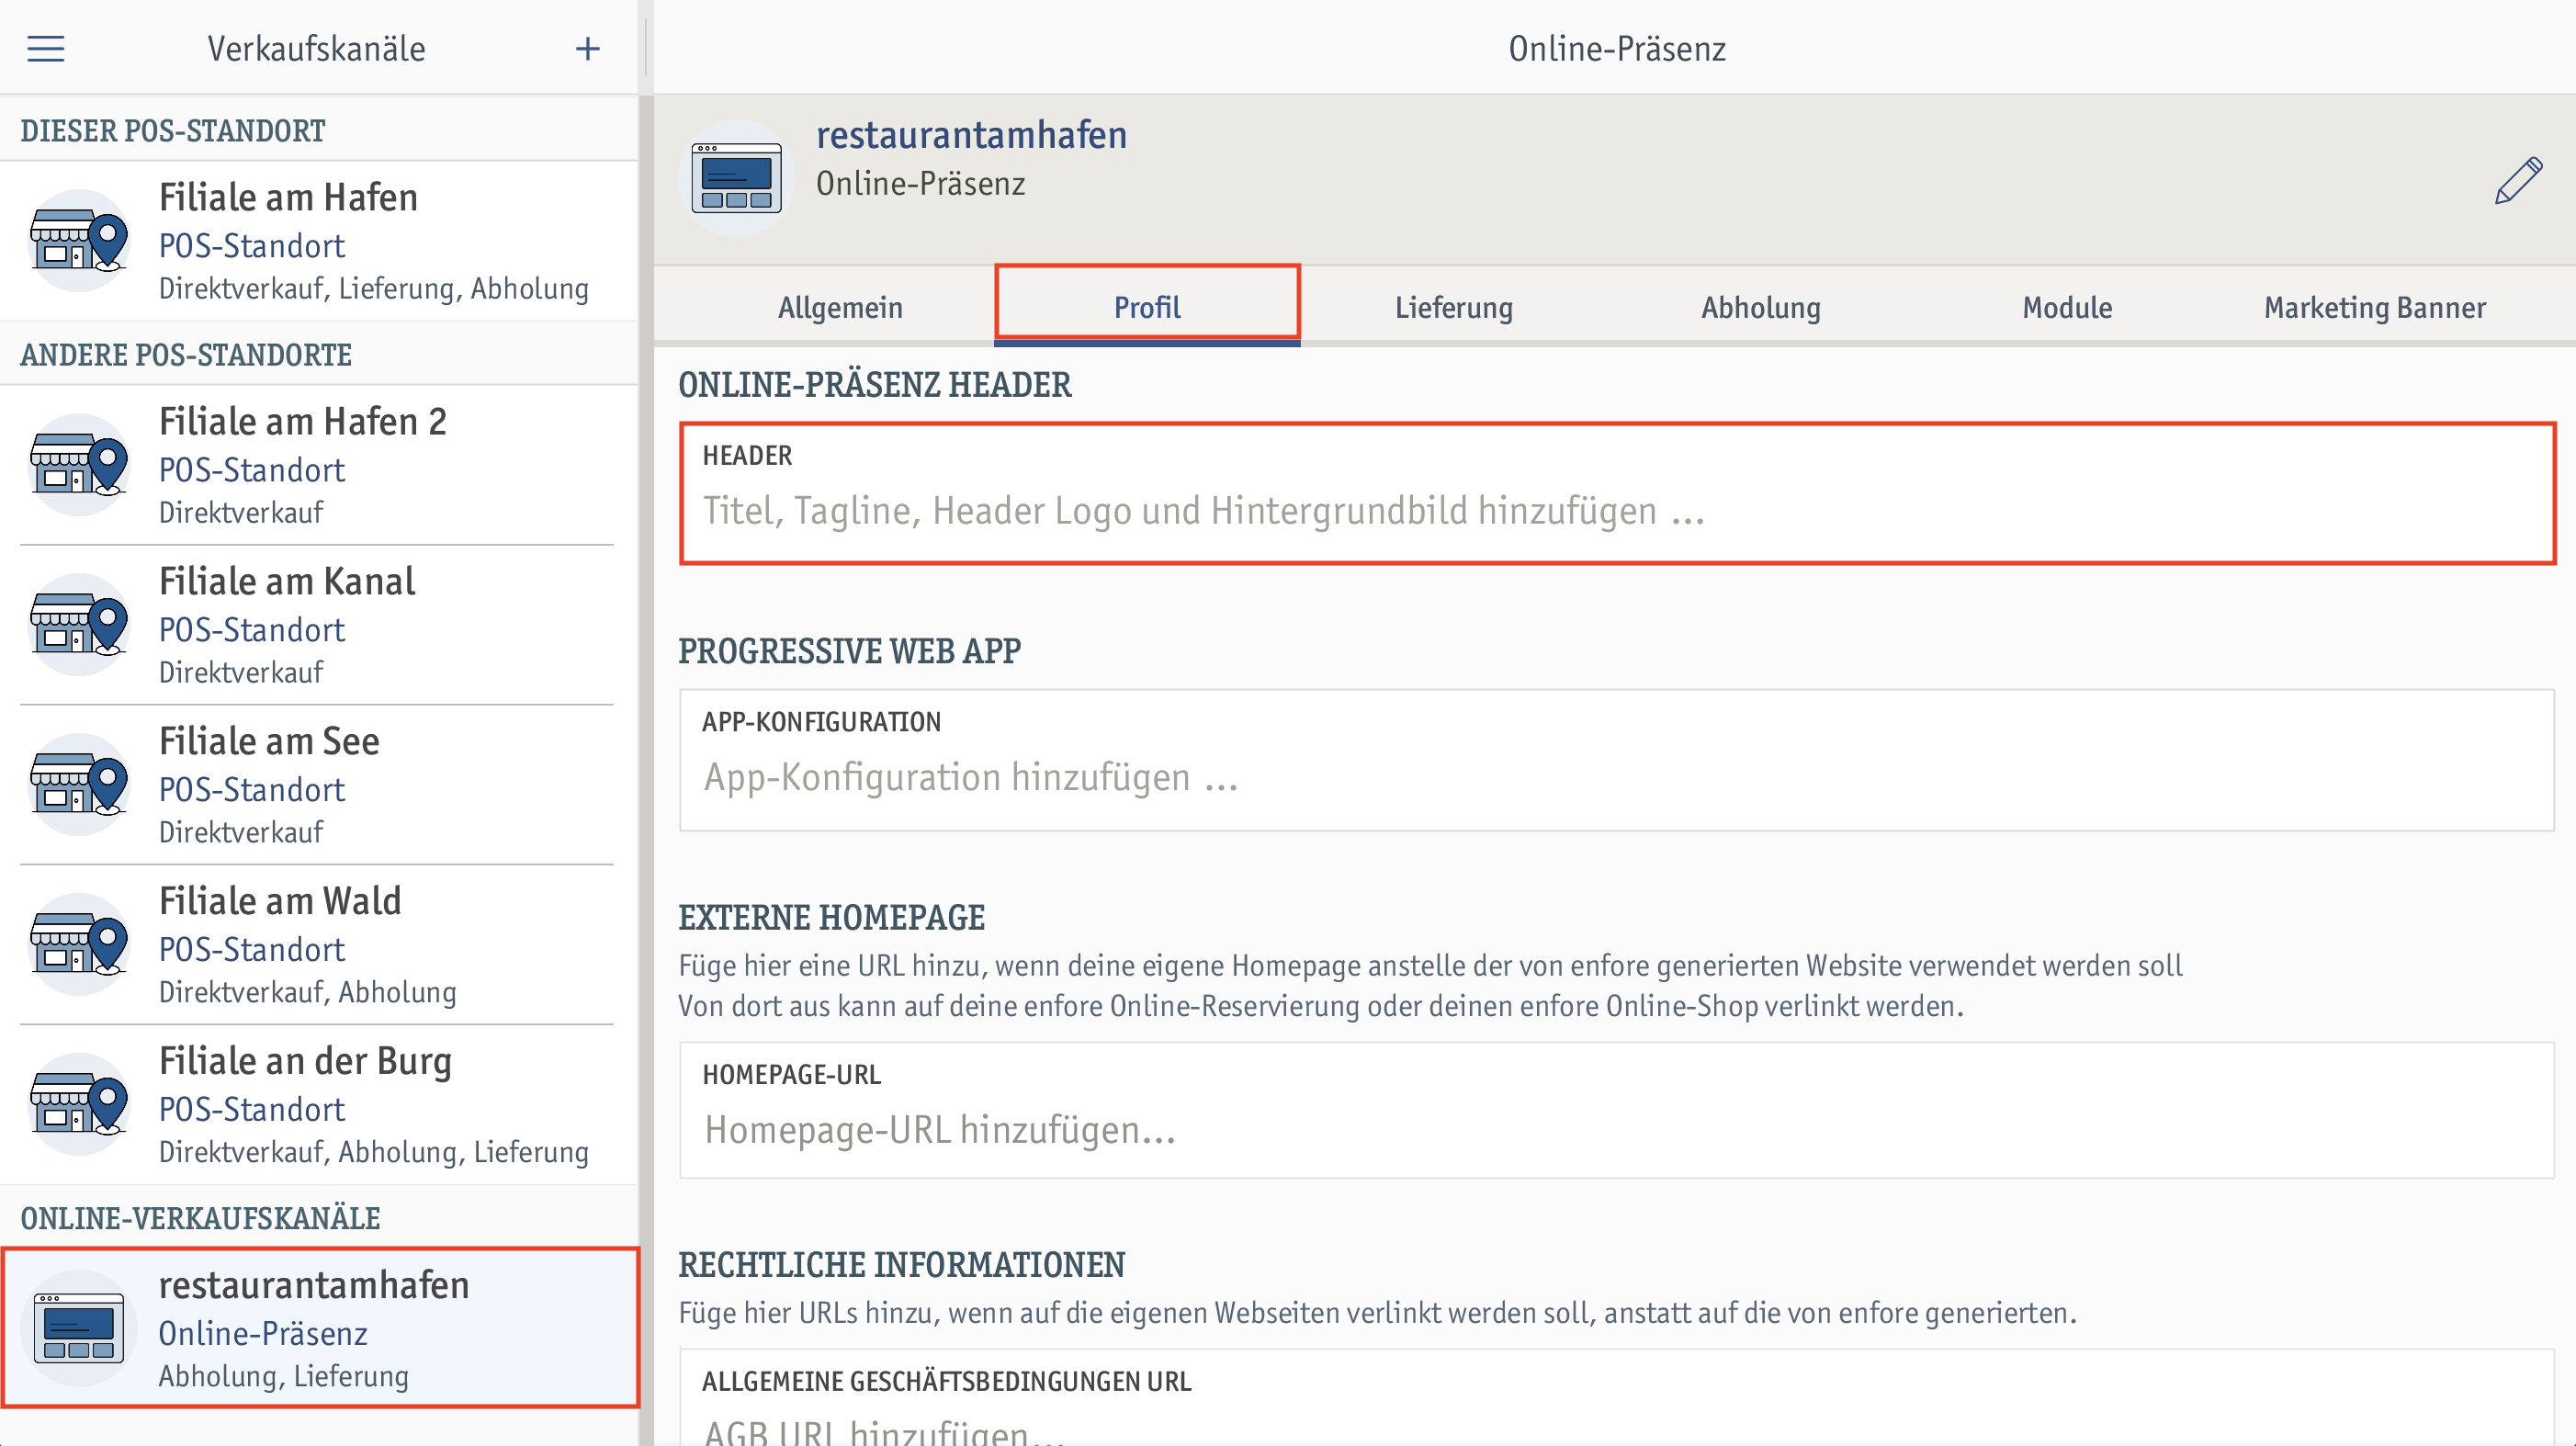Screen dimensions: 2576x1446
Task: Click the ONLINE-VERKAUFSKANÄLE section header
Action: [x=200, y=1219]
